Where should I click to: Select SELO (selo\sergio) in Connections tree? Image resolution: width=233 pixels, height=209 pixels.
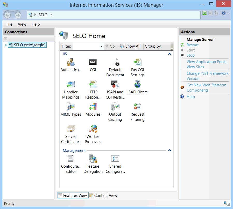(x=27, y=45)
